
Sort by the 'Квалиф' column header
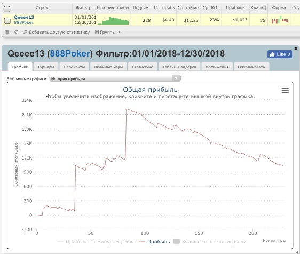click(258, 8)
